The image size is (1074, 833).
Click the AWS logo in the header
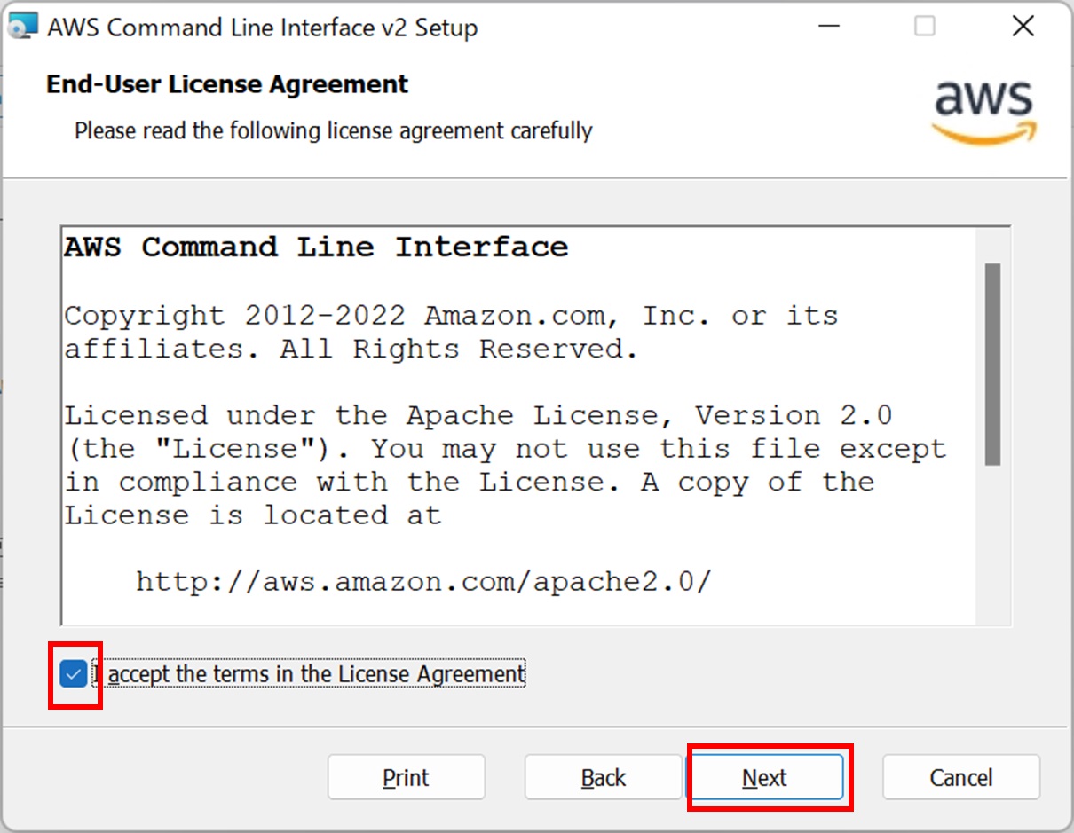(984, 112)
